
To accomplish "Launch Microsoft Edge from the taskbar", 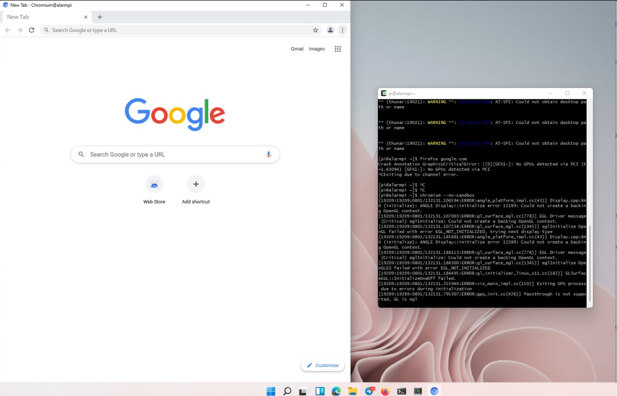I will pyautogui.click(x=336, y=391).
